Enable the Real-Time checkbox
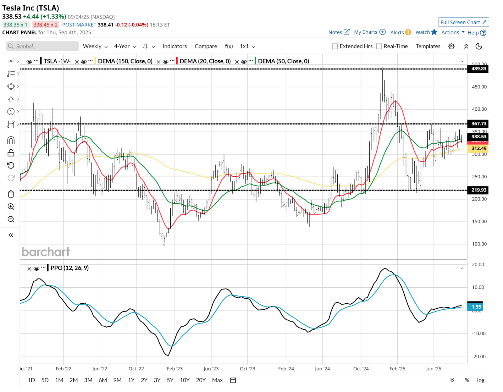The height and width of the screenshot is (392, 503). point(379,46)
